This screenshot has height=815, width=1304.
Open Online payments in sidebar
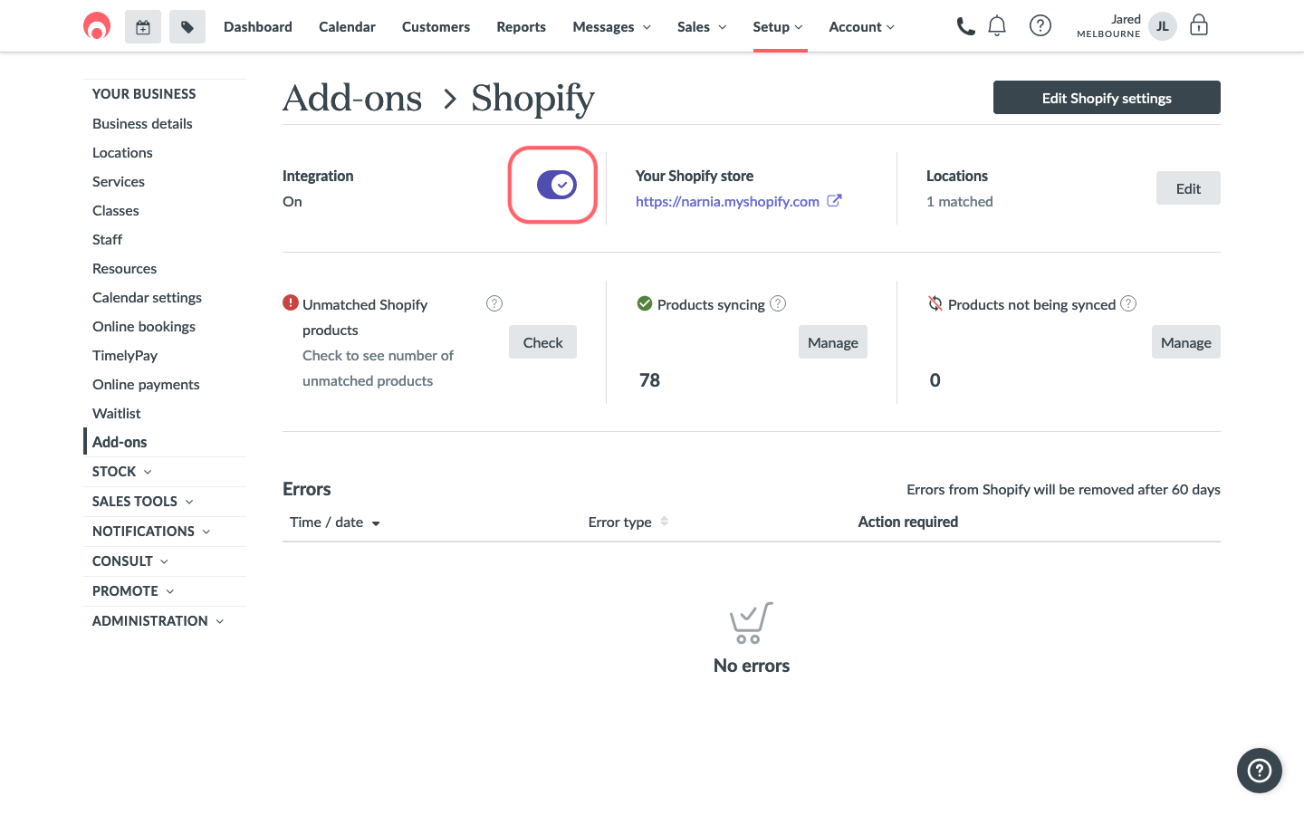(146, 385)
